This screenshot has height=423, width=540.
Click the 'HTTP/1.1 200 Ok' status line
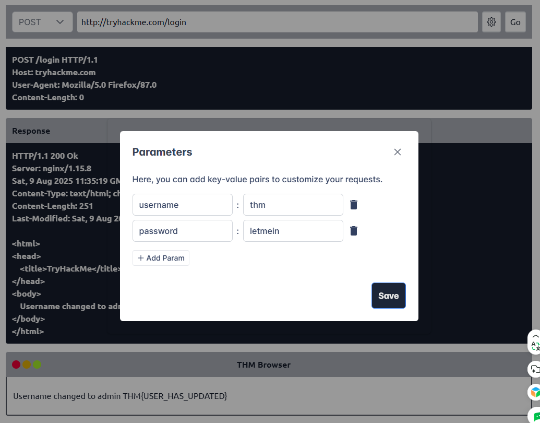(x=45, y=156)
